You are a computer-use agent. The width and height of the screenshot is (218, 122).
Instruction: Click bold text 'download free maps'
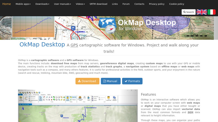pos(64,63)
